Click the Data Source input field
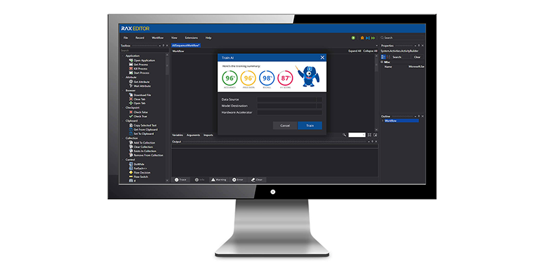The image size is (533, 266). tap(286, 99)
